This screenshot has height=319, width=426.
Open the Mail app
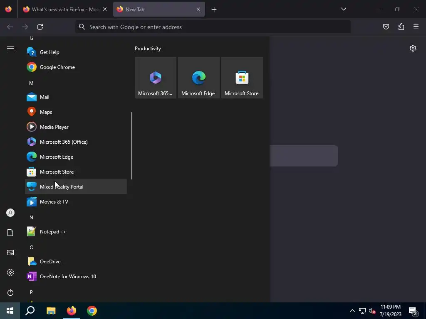click(x=76, y=97)
